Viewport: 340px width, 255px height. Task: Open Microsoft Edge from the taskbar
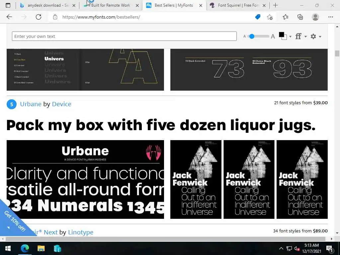pyautogui.click(x=25, y=248)
